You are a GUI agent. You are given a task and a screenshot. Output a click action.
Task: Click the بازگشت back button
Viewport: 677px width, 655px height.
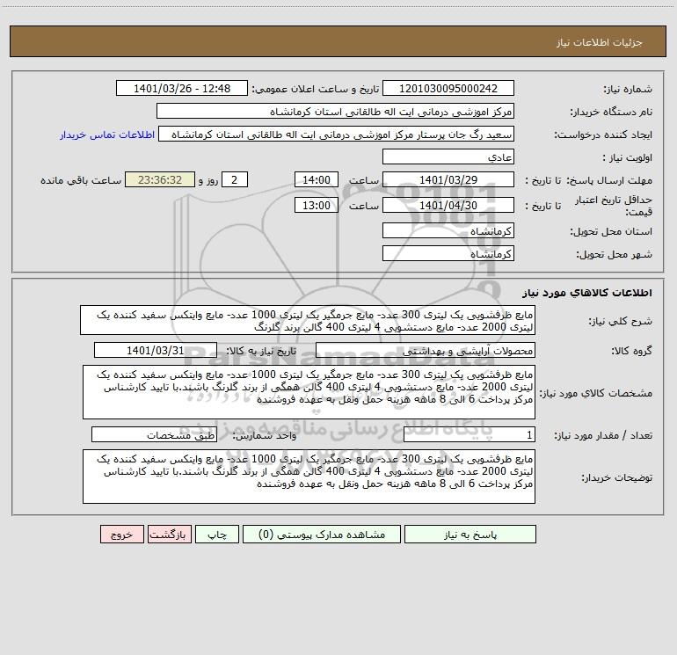point(169,535)
